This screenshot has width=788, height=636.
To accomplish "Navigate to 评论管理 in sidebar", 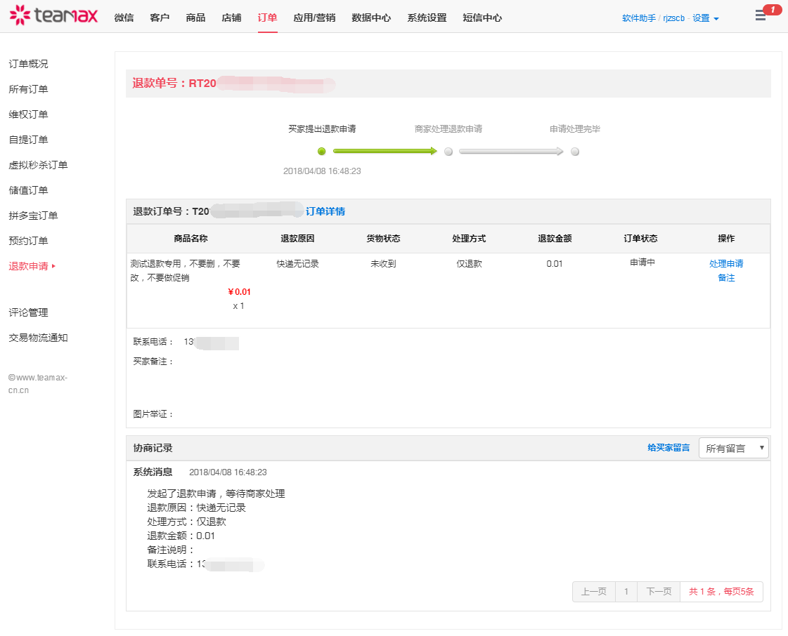I will [28, 312].
